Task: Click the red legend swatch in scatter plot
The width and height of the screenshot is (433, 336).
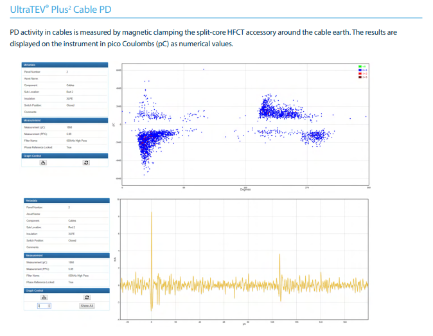Action: (360, 74)
